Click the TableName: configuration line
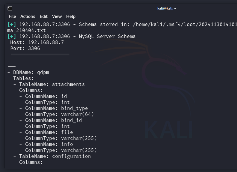 coord(55,156)
